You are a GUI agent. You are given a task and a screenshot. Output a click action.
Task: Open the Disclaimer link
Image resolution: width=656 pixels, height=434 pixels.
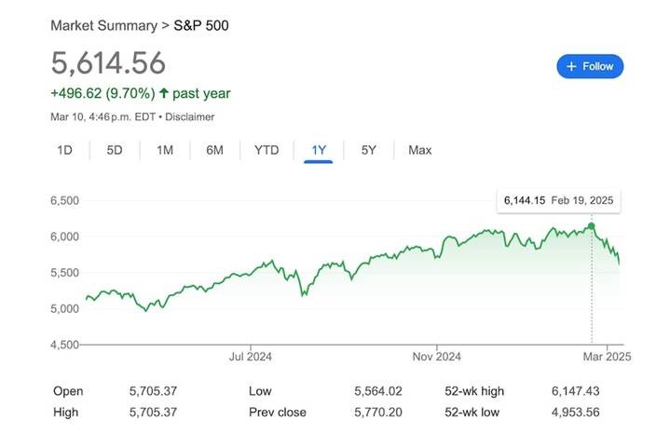click(x=190, y=117)
